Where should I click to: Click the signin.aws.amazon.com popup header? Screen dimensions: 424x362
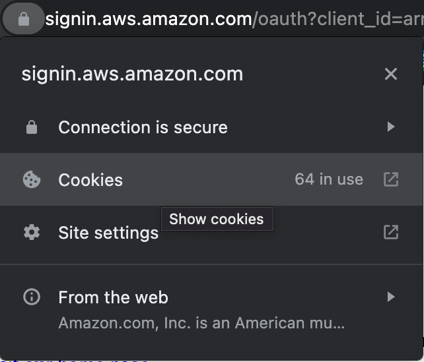click(x=132, y=74)
